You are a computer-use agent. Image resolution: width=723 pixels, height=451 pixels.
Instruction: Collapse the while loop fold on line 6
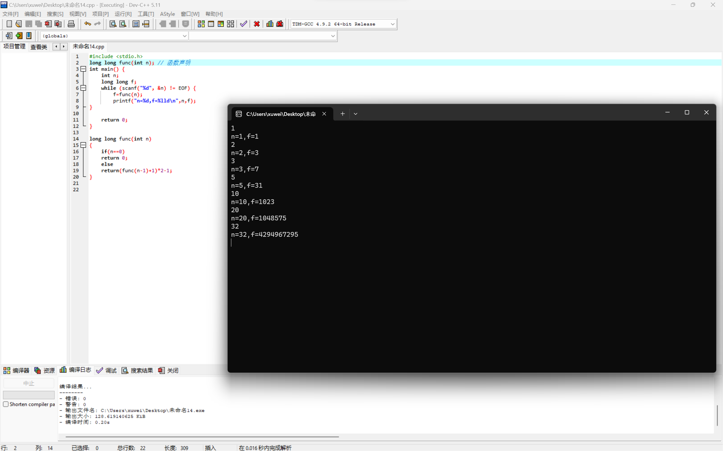pyautogui.click(x=83, y=88)
